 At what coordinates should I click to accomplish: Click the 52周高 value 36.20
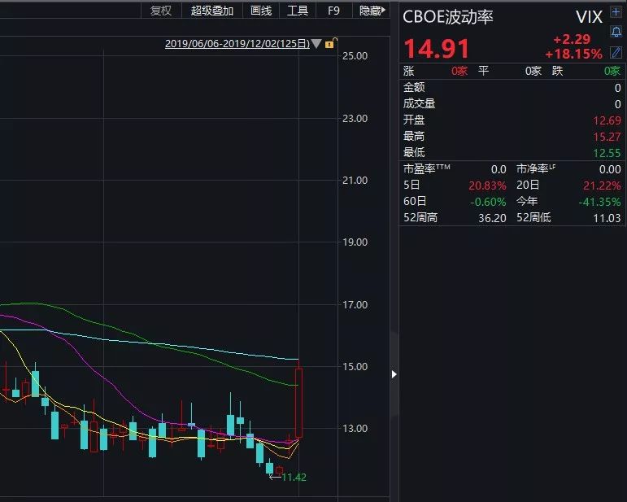click(x=492, y=218)
